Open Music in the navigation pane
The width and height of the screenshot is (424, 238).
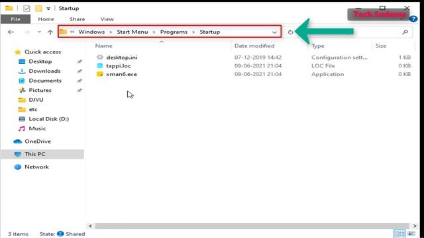coord(37,129)
